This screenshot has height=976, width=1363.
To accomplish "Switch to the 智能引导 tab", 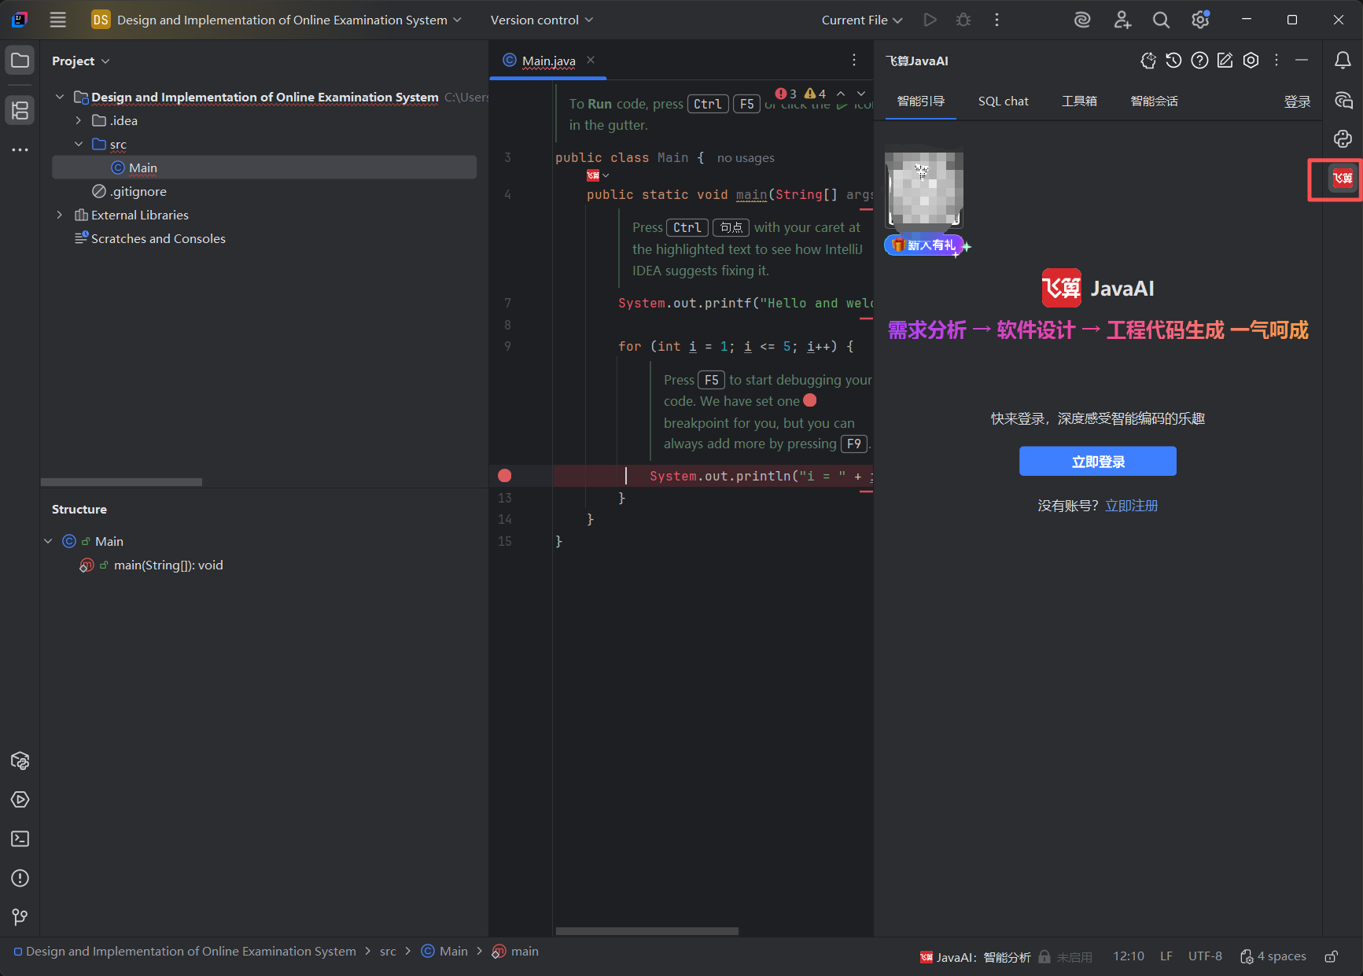I will (921, 101).
